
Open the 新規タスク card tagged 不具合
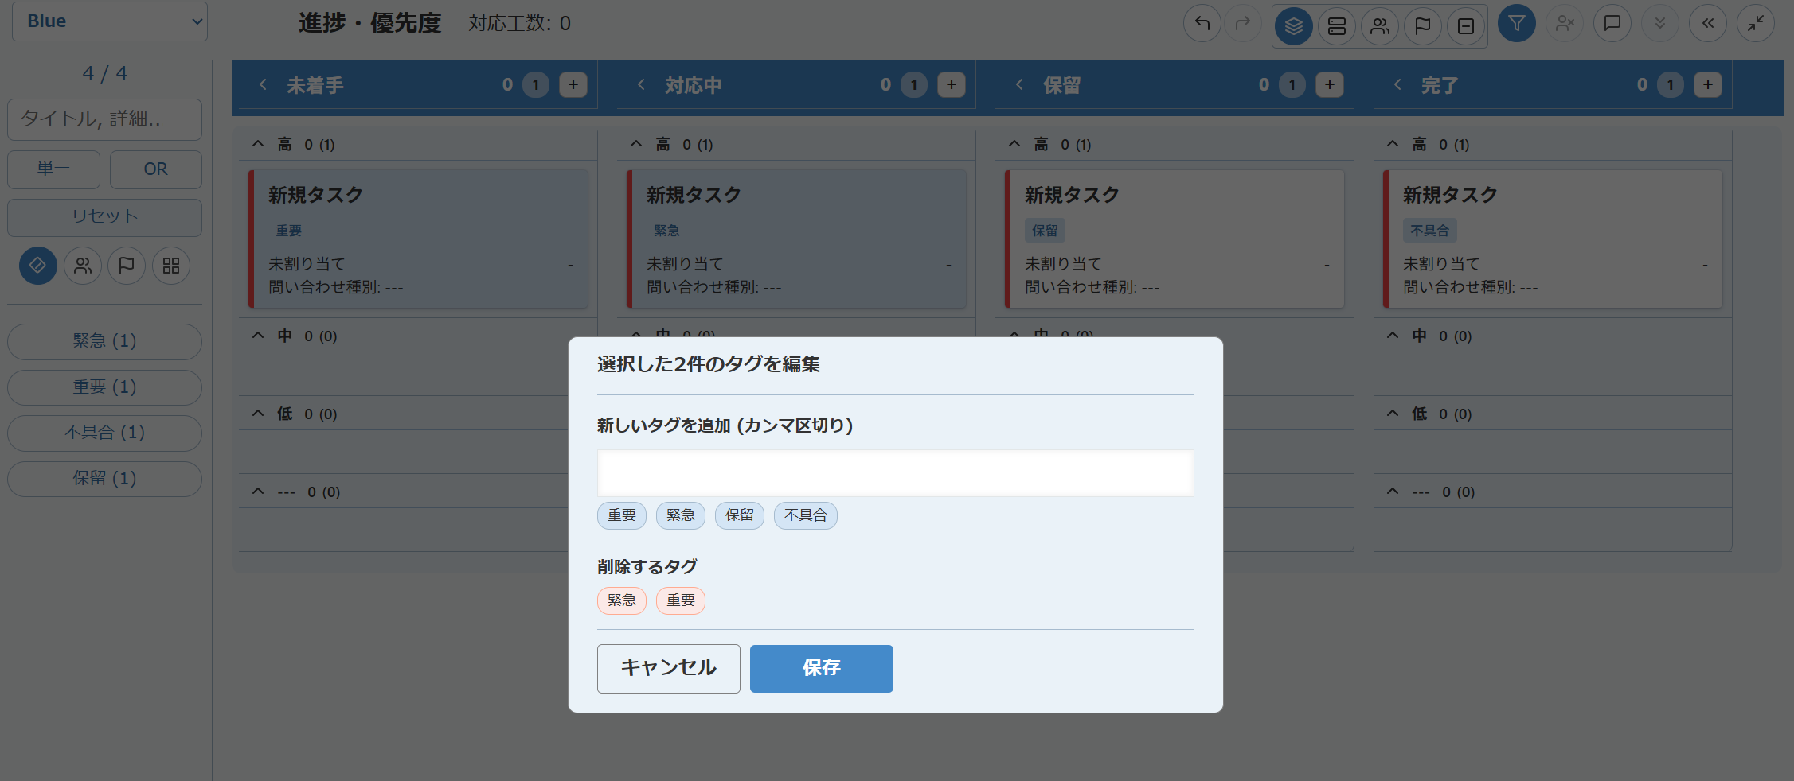[1553, 239]
